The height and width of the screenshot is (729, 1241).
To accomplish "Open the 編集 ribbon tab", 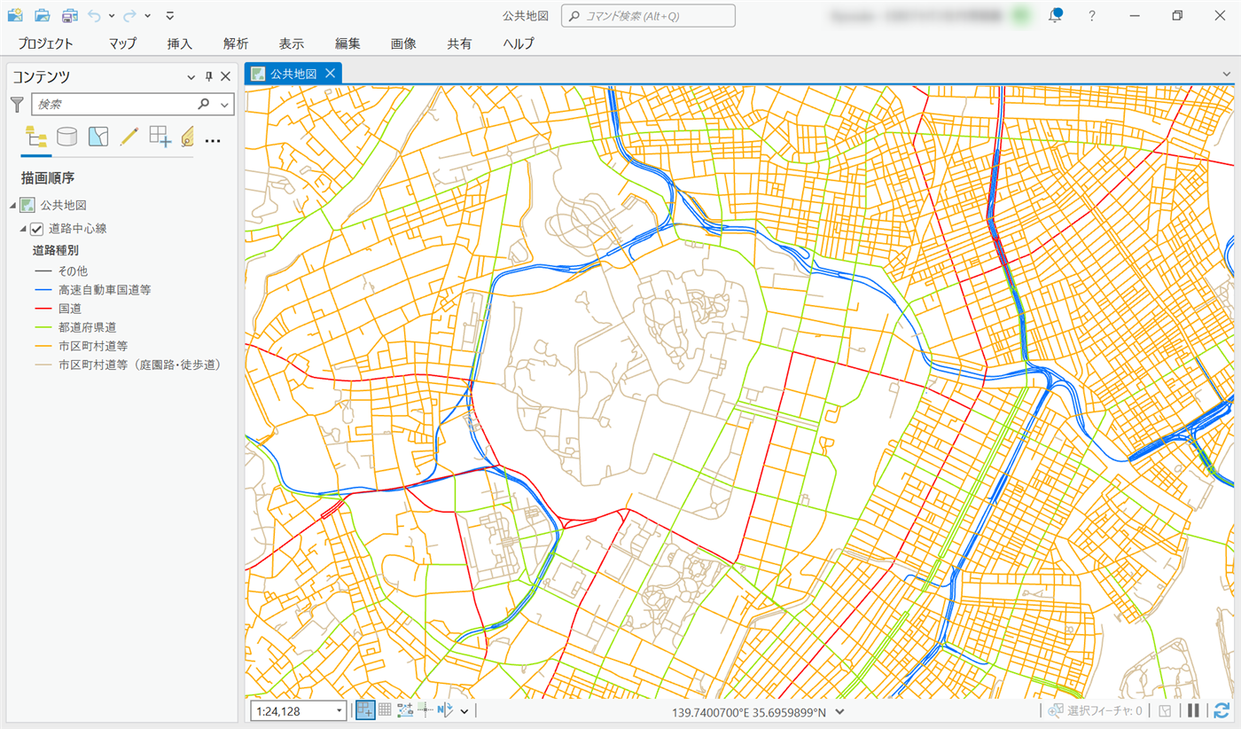I will [x=347, y=43].
